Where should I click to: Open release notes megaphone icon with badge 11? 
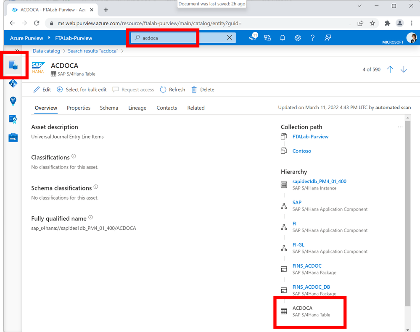253,37
